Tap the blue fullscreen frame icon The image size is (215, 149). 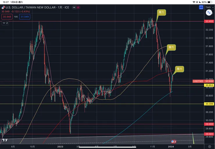pos(201,7)
